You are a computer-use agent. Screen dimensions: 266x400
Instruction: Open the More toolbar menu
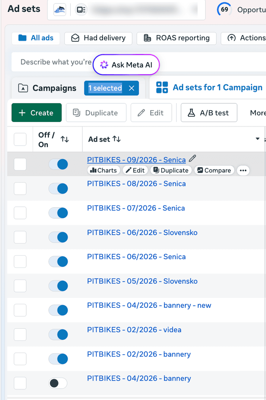tap(258, 113)
